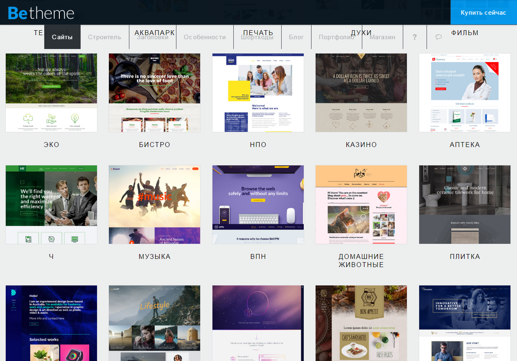Screen dimensions: 517x361
Task: Click the ЭКО caption
Action: pyautogui.click(x=52, y=145)
